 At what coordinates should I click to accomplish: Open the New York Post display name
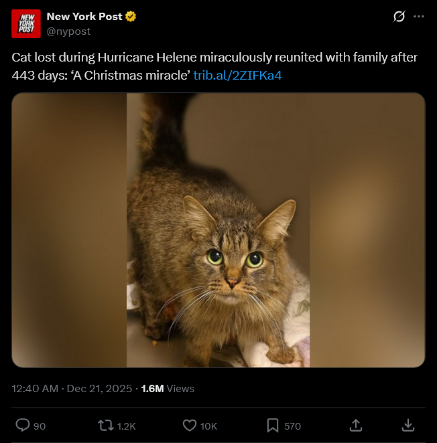pyautogui.click(x=84, y=16)
